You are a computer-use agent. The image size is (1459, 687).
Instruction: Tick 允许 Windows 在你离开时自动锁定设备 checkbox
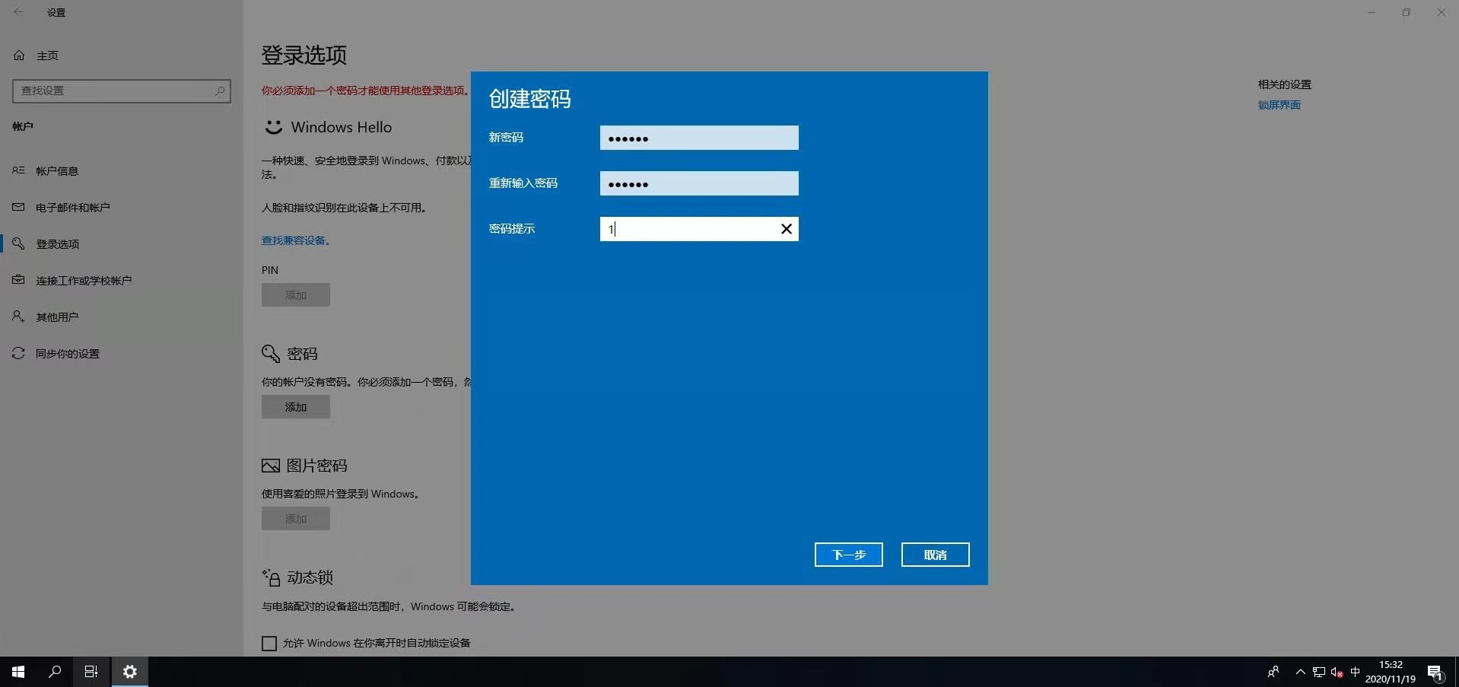tap(269, 644)
